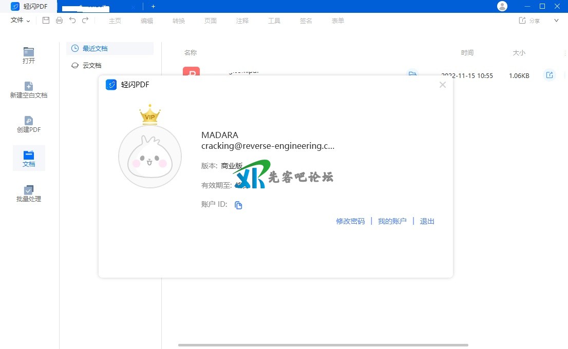Click the 修改密码 link

point(350,221)
